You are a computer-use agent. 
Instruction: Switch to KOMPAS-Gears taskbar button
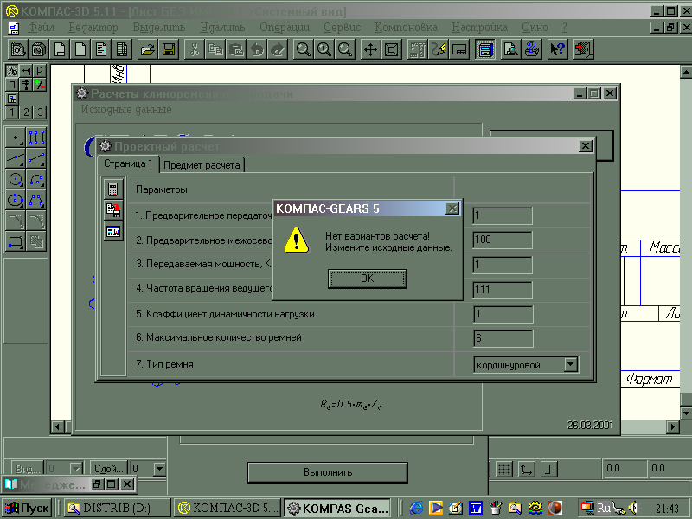click(337, 509)
